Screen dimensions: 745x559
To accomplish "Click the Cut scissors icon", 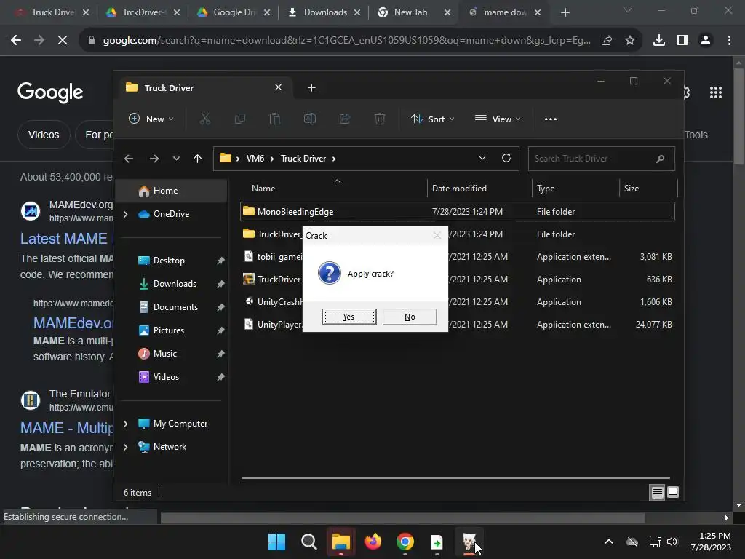I will click(204, 119).
